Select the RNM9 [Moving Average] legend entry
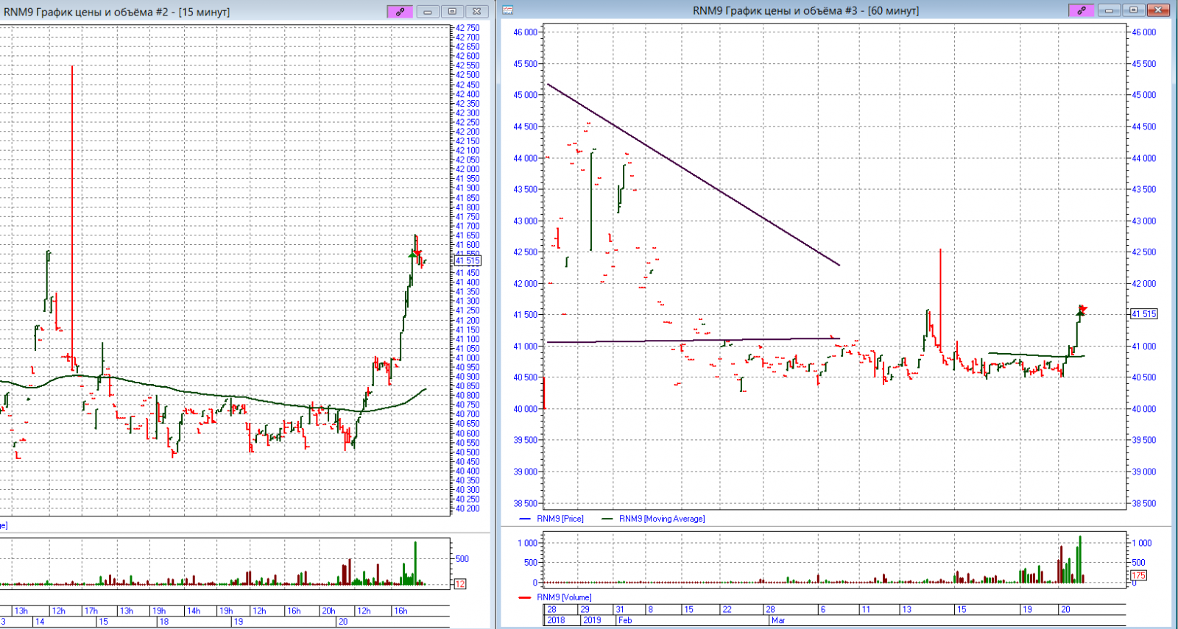Screen dimensions: 1178x629 click(x=661, y=519)
